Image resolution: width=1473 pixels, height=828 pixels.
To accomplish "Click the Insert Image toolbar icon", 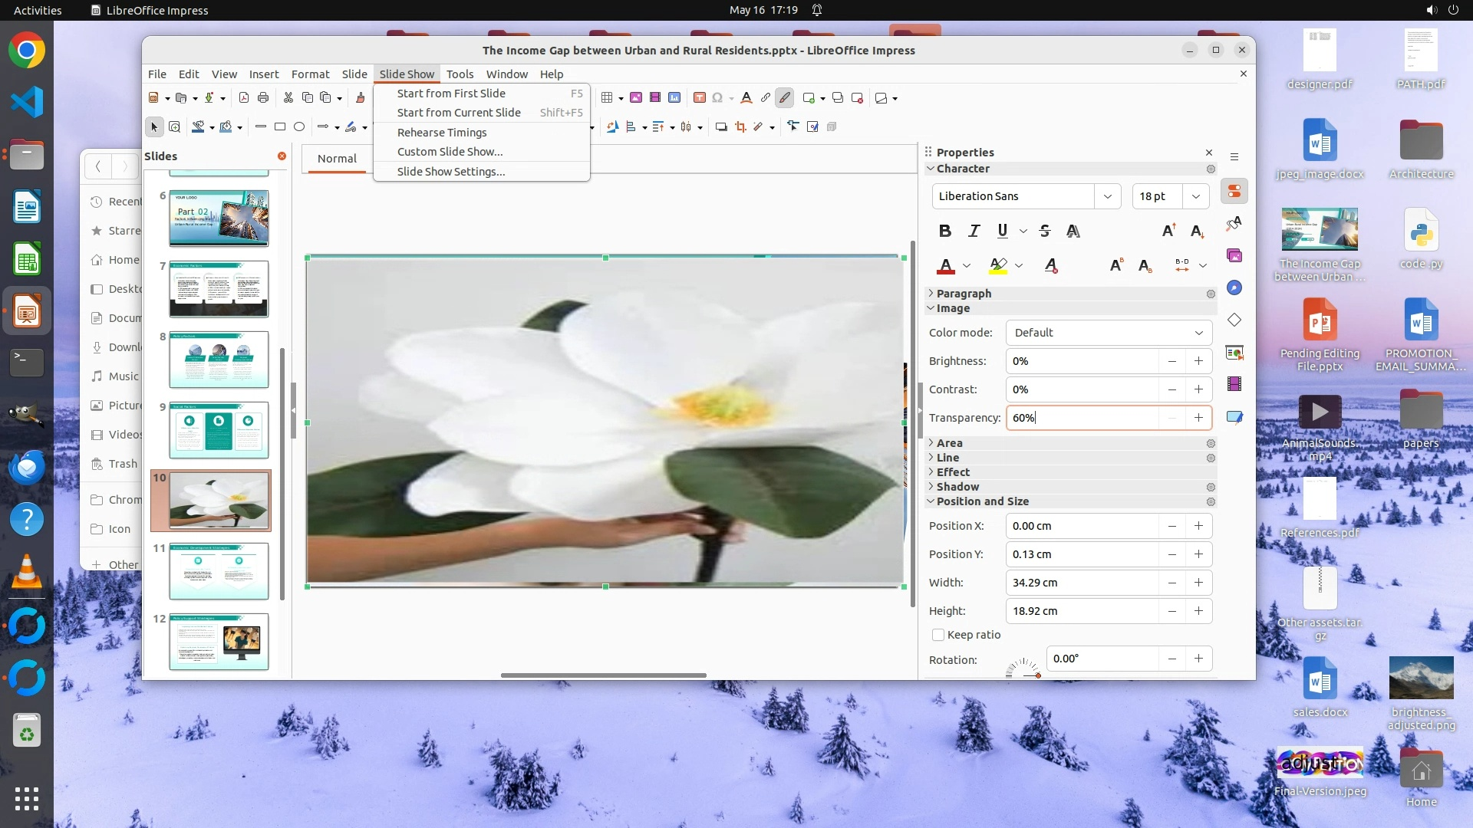I will [x=636, y=97].
